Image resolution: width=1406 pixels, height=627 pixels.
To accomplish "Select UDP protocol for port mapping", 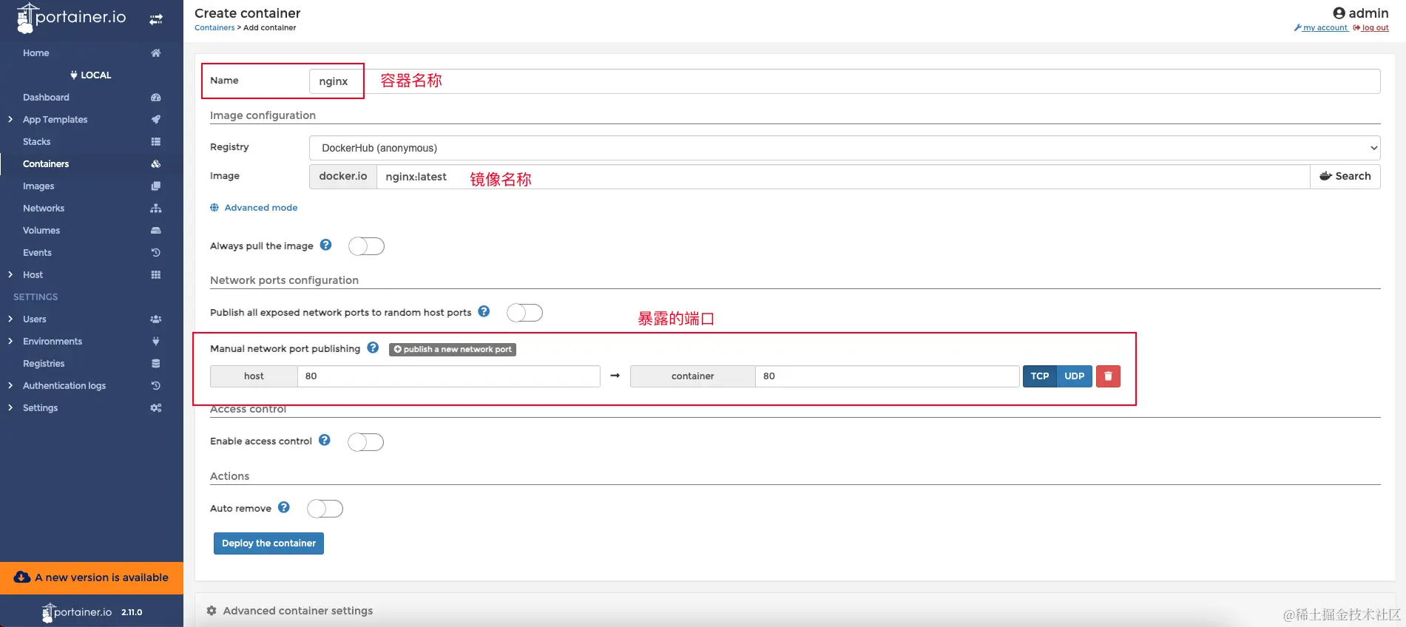I will (x=1074, y=376).
